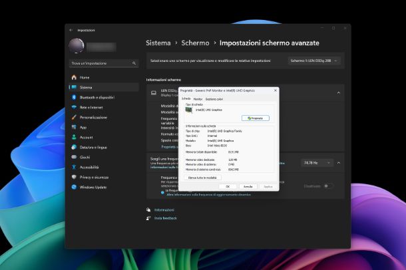Select the Home entry in the settings sidebar

104,77
